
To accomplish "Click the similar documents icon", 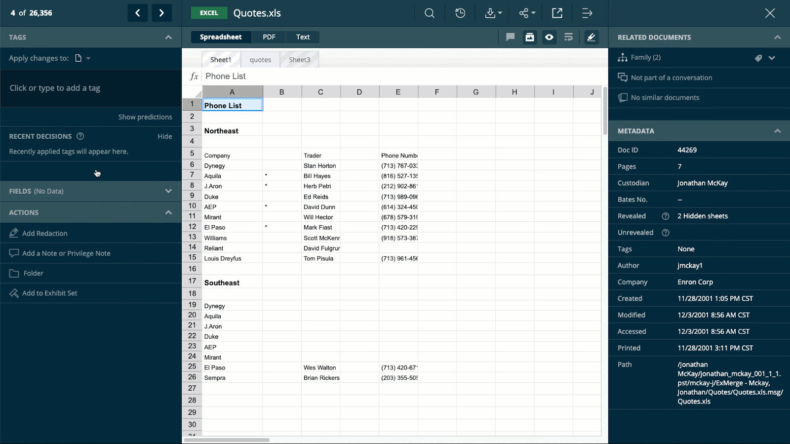I will click(x=623, y=98).
